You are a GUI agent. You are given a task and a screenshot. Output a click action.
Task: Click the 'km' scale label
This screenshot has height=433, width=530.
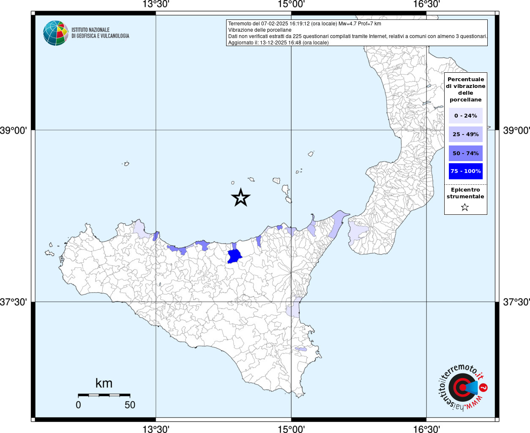(x=104, y=383)
